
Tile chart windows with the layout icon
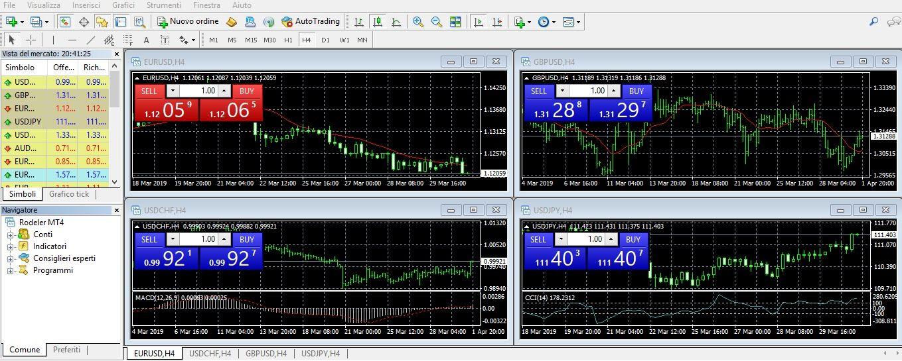455,22
